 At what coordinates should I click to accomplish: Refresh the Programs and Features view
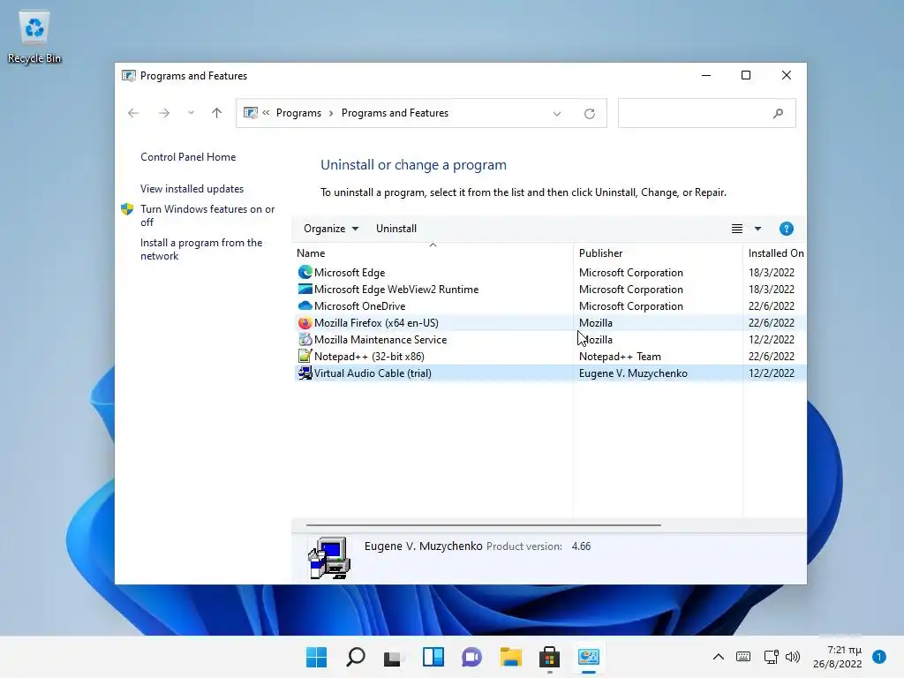click(x=589, y=114)
